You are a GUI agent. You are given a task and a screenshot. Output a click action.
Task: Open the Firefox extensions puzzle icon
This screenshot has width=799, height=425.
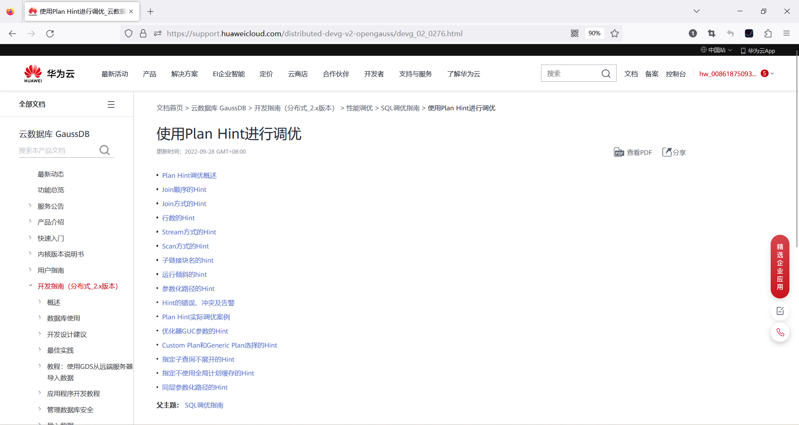click(x=768, y=33)
